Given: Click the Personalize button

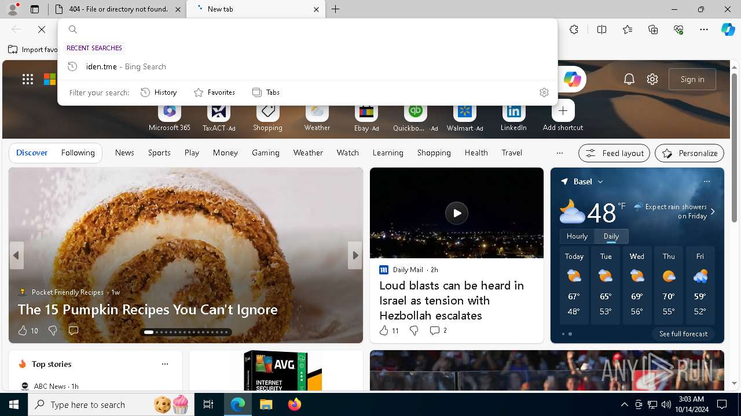Looking at the screenshot, I should click(689, 153).
